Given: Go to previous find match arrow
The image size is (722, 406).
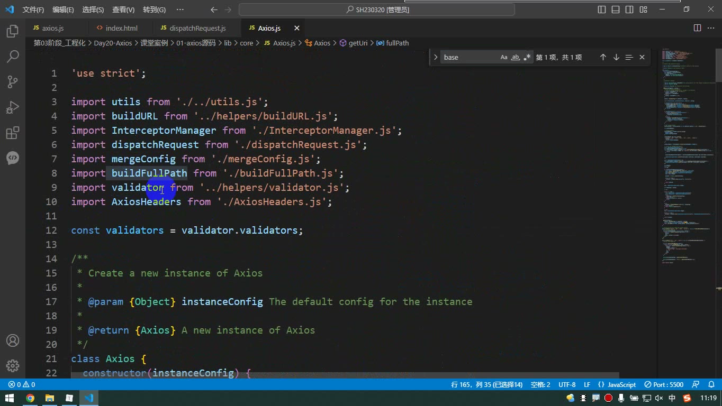Looking at the screenshot, I should 603,57.
